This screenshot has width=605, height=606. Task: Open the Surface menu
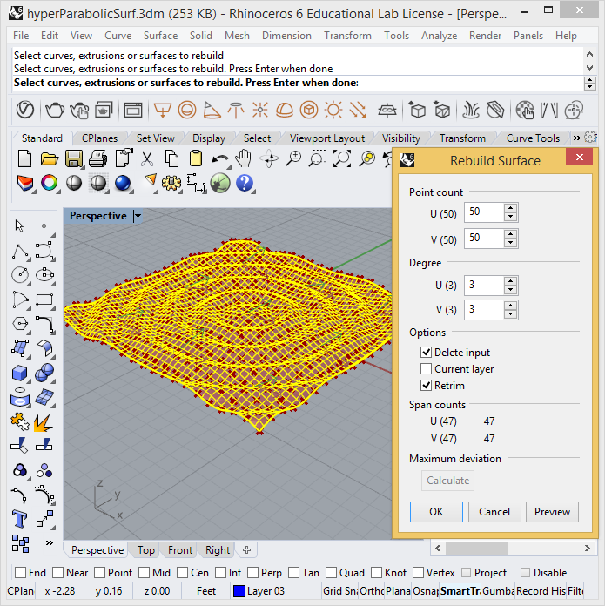(x=160, y=36)
